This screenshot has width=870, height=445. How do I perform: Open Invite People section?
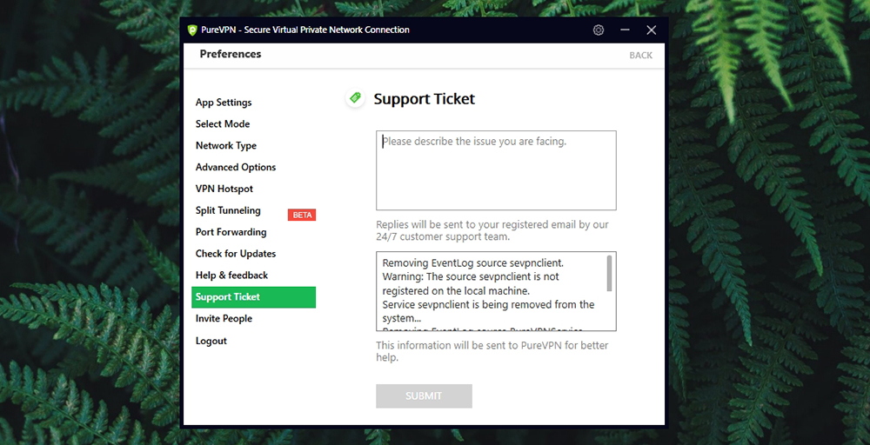pos(224,319)
